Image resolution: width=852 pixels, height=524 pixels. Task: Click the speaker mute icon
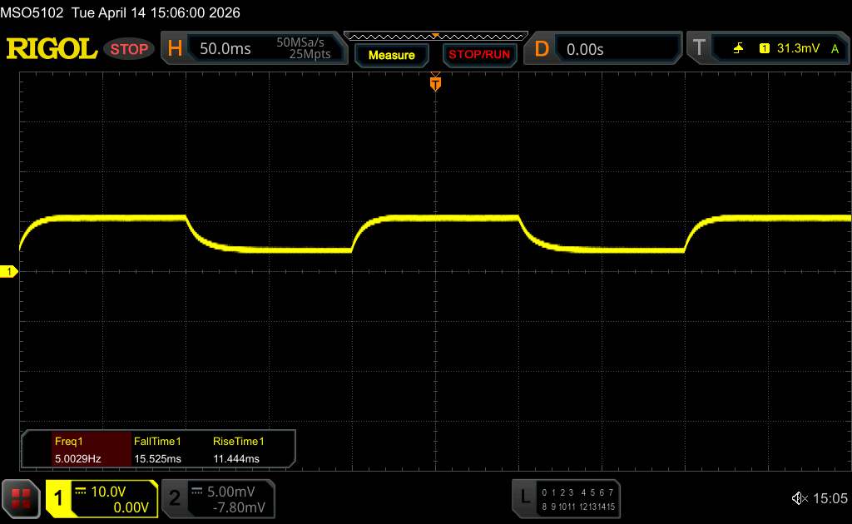click(x=800, y=498)
